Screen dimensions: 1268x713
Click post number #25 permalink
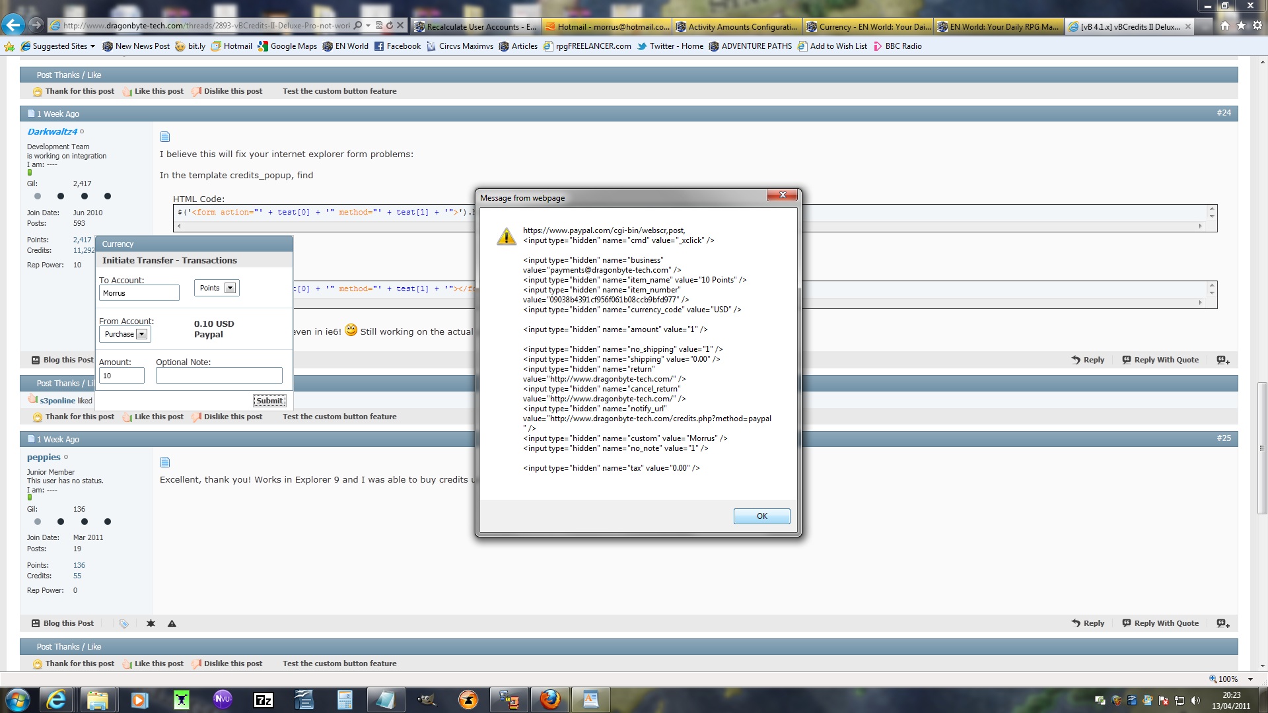click(x=1224, y=438)
